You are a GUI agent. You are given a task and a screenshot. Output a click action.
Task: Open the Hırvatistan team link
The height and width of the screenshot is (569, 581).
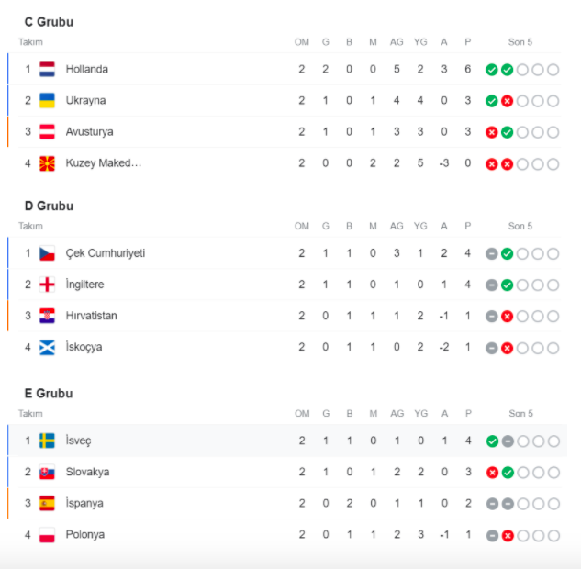tap(91, 316)
